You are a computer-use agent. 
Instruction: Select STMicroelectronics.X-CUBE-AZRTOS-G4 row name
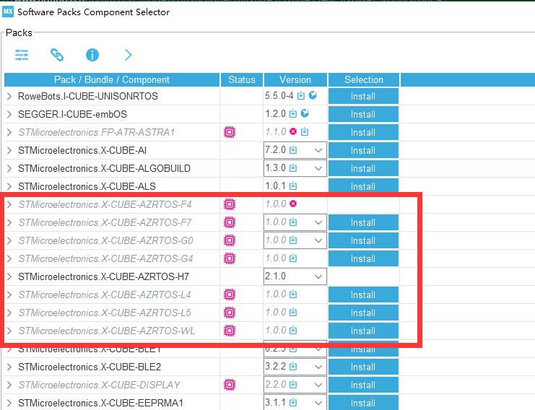click(x=105, y=258)
